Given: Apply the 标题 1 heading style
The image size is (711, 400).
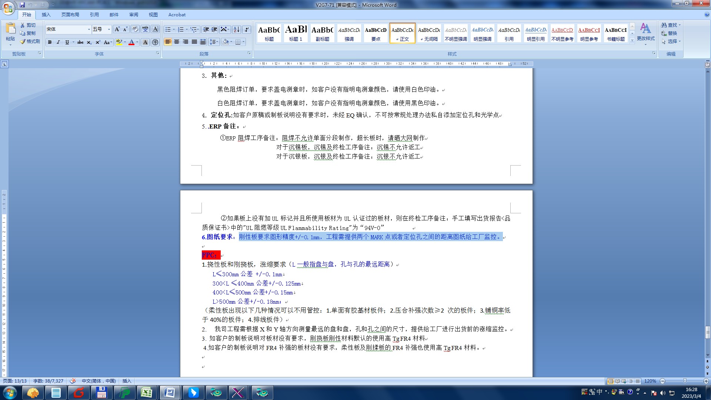Looking at the screenshot, I should tap(296, 33).
